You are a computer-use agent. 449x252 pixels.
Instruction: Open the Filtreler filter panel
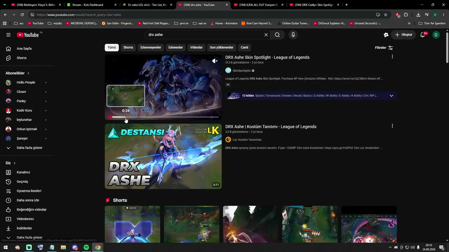coord(384,48)
